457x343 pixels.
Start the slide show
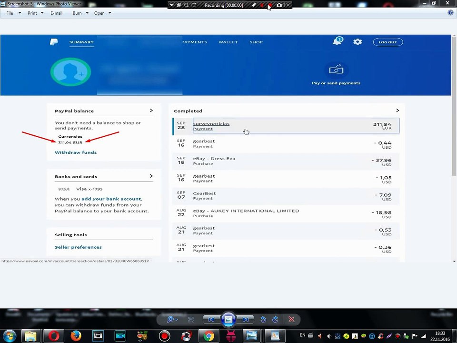228,320
